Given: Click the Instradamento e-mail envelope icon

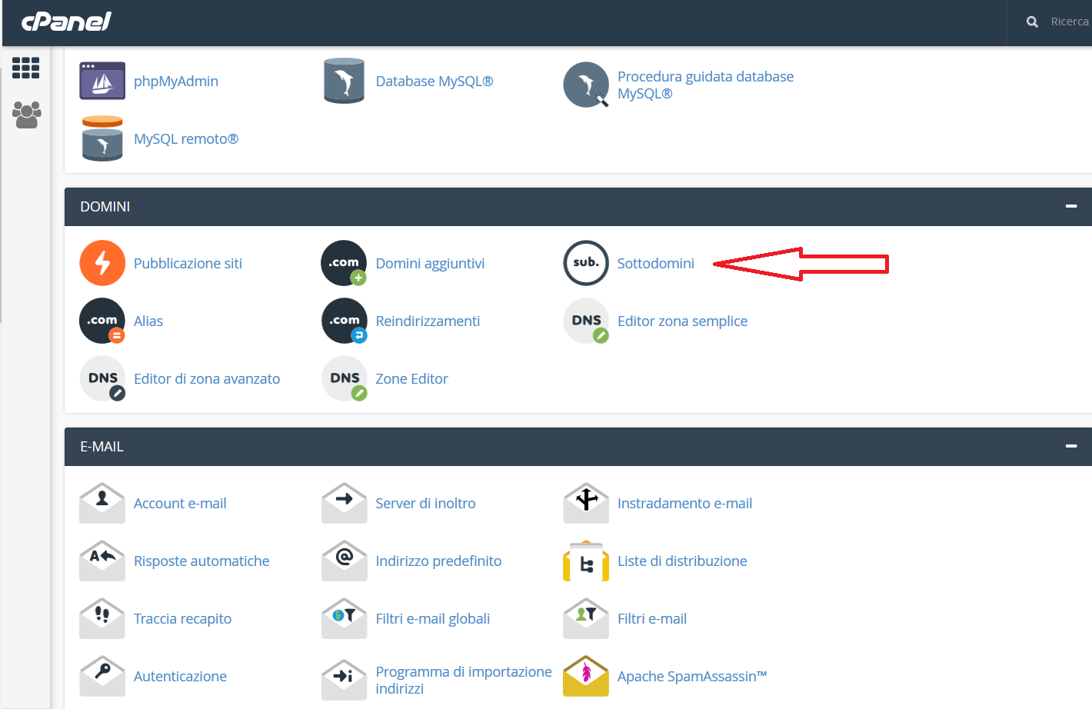Looking at the screenshot, I should pyautogui.click(x=586, y=503).
